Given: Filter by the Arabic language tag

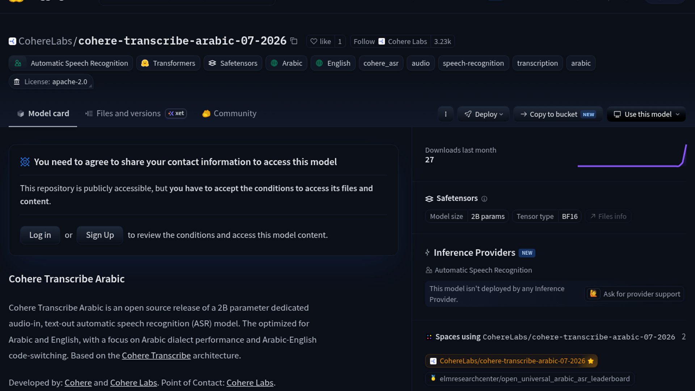Looking at the screenshot, I should point(286,63).
